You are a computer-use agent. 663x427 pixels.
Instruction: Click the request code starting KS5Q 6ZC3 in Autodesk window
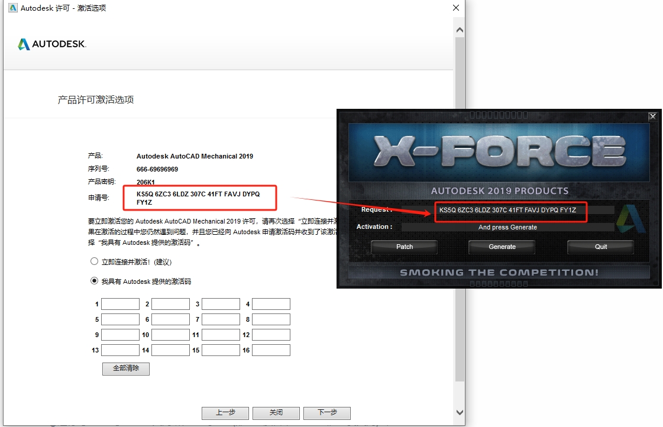198,198
